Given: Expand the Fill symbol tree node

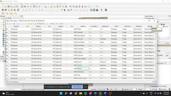Looking at the screenshot, I should point(159,25).
